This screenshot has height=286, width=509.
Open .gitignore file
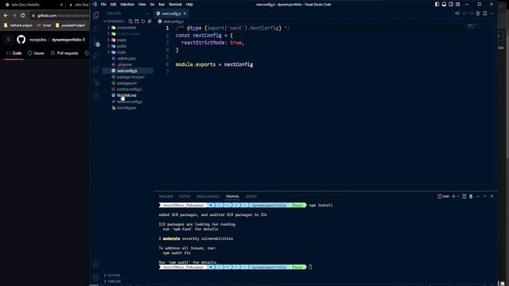coord(124,64)
